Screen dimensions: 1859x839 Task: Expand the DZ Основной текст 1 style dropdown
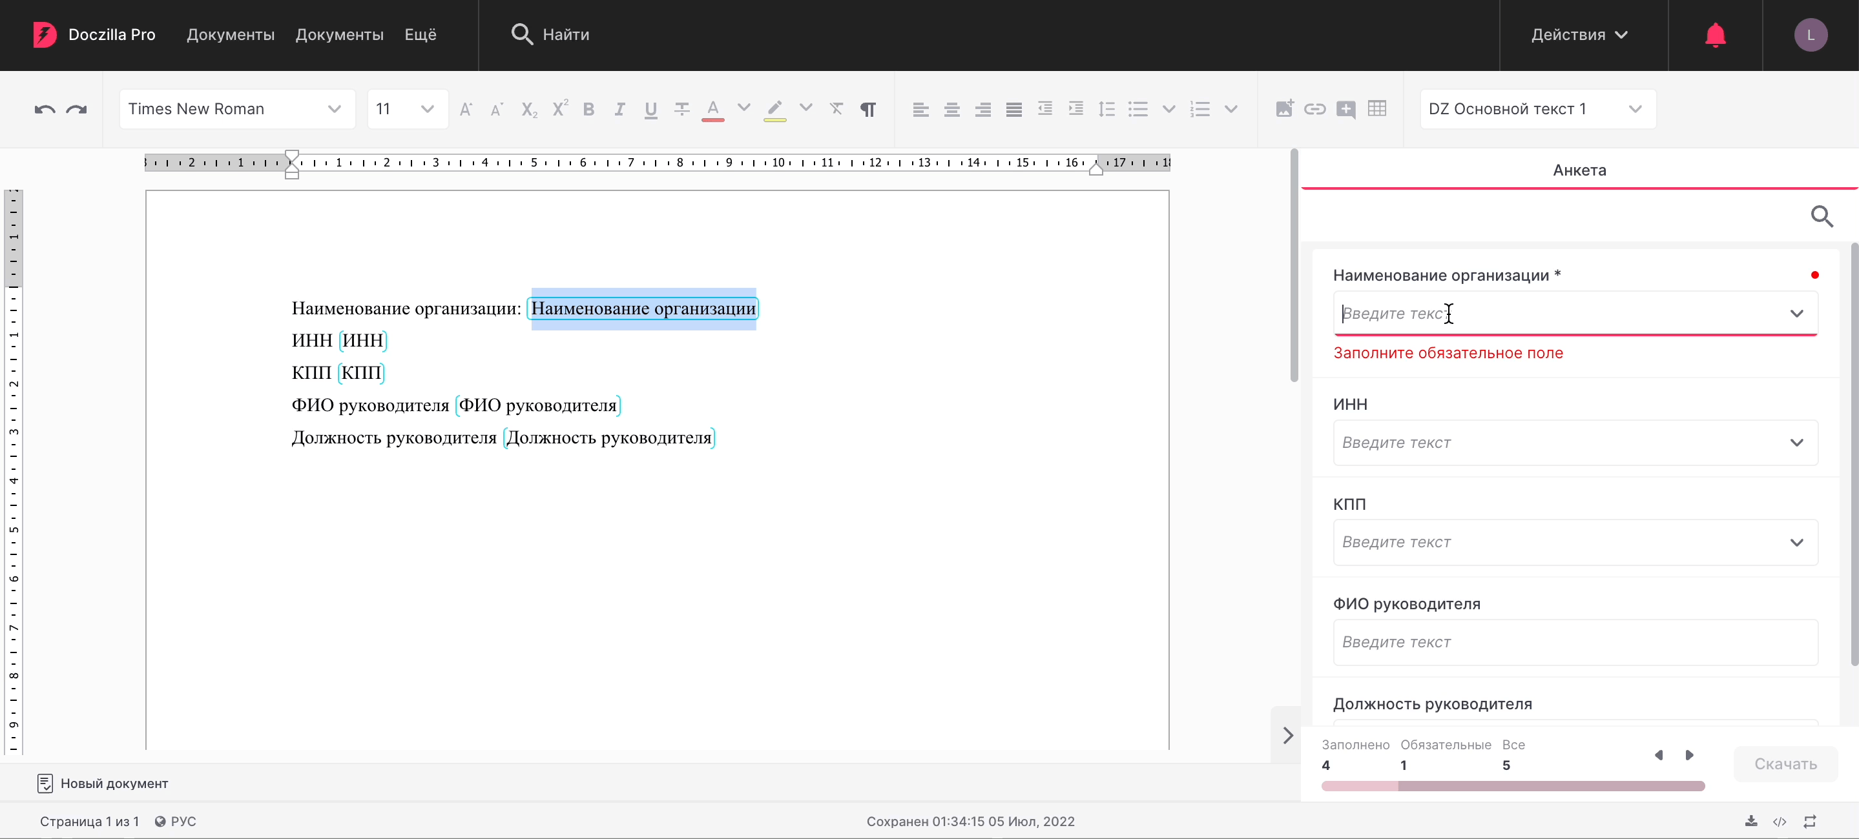[x=1537, y=109]
